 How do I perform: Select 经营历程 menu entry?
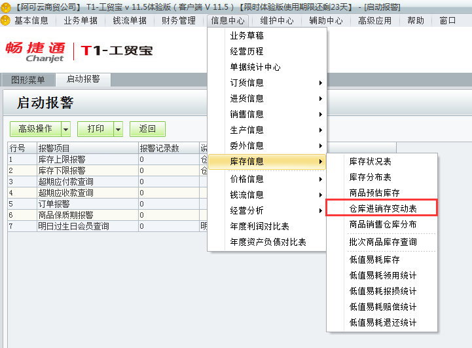click(x=266, y=51)
